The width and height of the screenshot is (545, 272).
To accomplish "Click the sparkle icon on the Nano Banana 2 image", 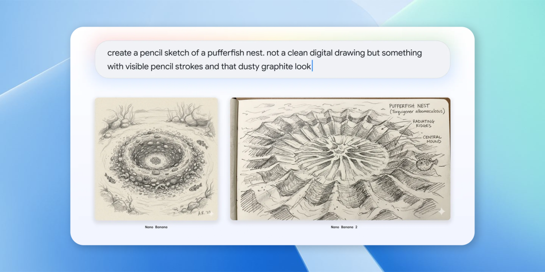I will tap(441, 211).
